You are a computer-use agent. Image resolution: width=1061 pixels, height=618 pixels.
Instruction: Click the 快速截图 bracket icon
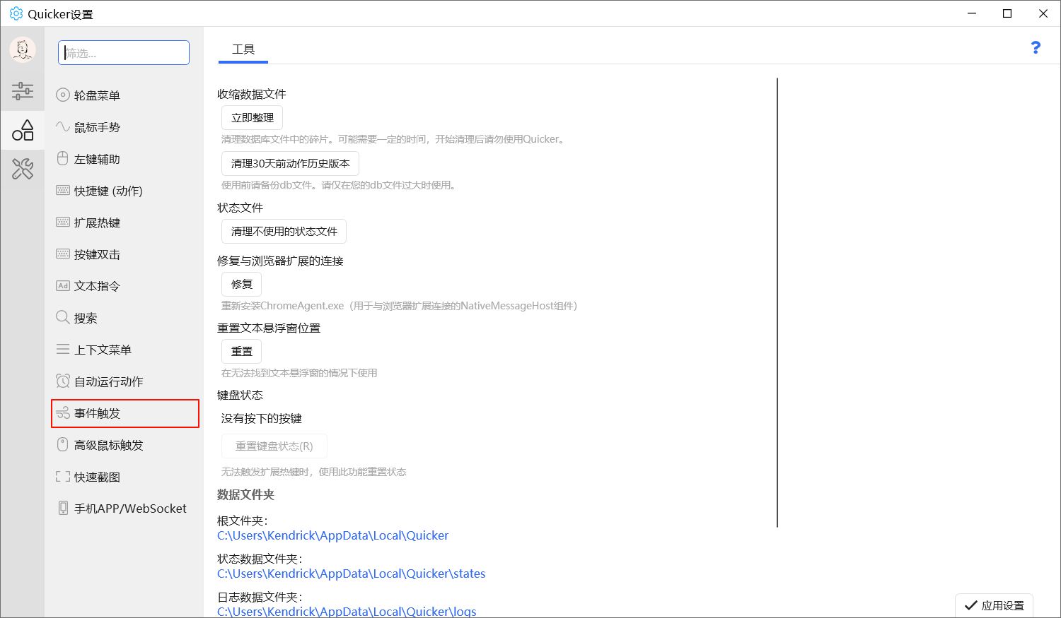63,476
